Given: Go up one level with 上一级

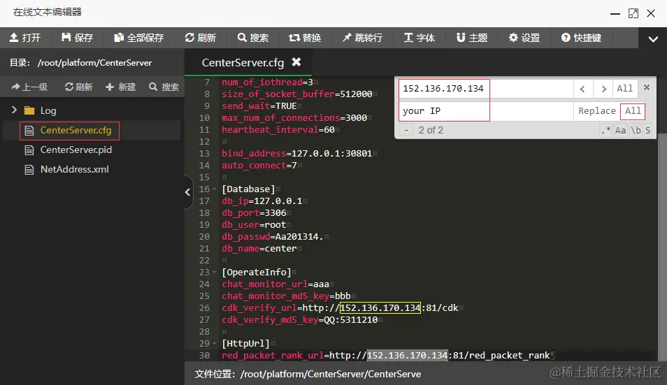Looking at the screenshot, I should [29, 87].
